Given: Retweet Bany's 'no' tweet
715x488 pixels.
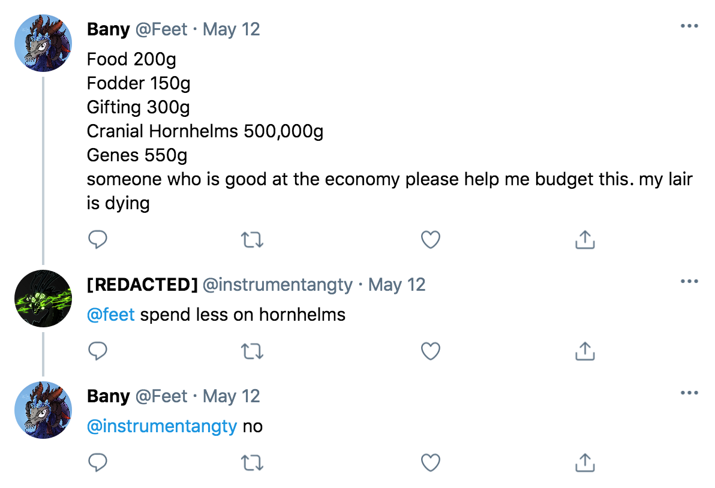Looking at the screenshot, I should point(252,463).
